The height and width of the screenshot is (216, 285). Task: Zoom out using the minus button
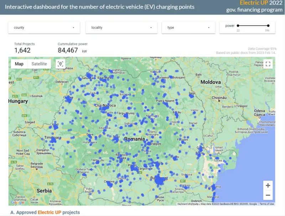coord(268,195)
